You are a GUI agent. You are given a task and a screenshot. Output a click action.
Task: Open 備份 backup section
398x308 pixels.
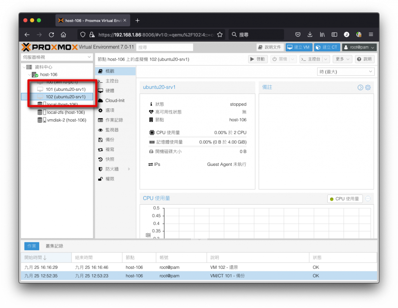[x=115, y=140]
